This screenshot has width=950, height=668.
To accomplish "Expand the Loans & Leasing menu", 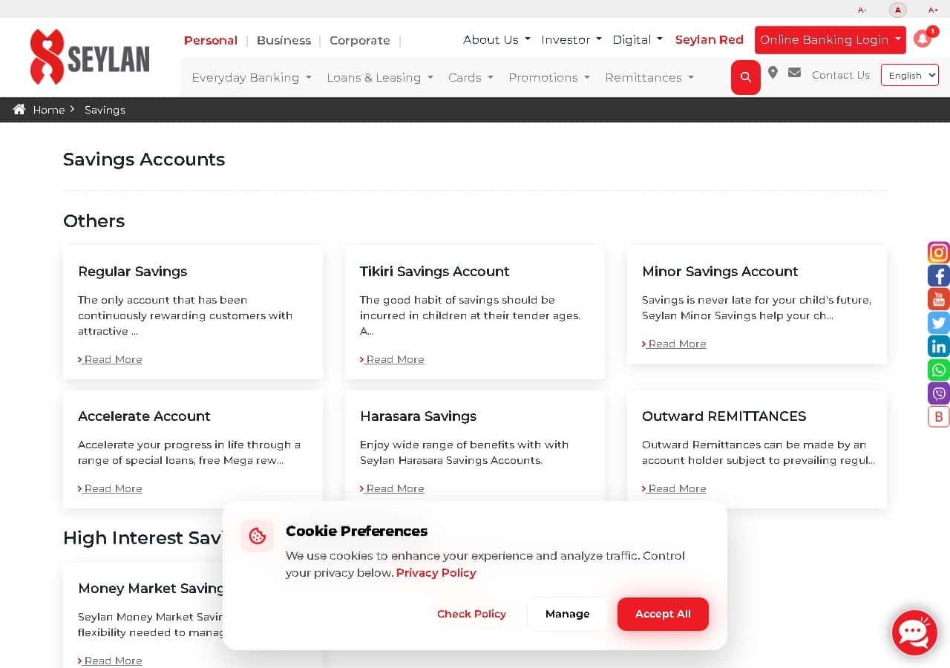I will coord(380,77).
